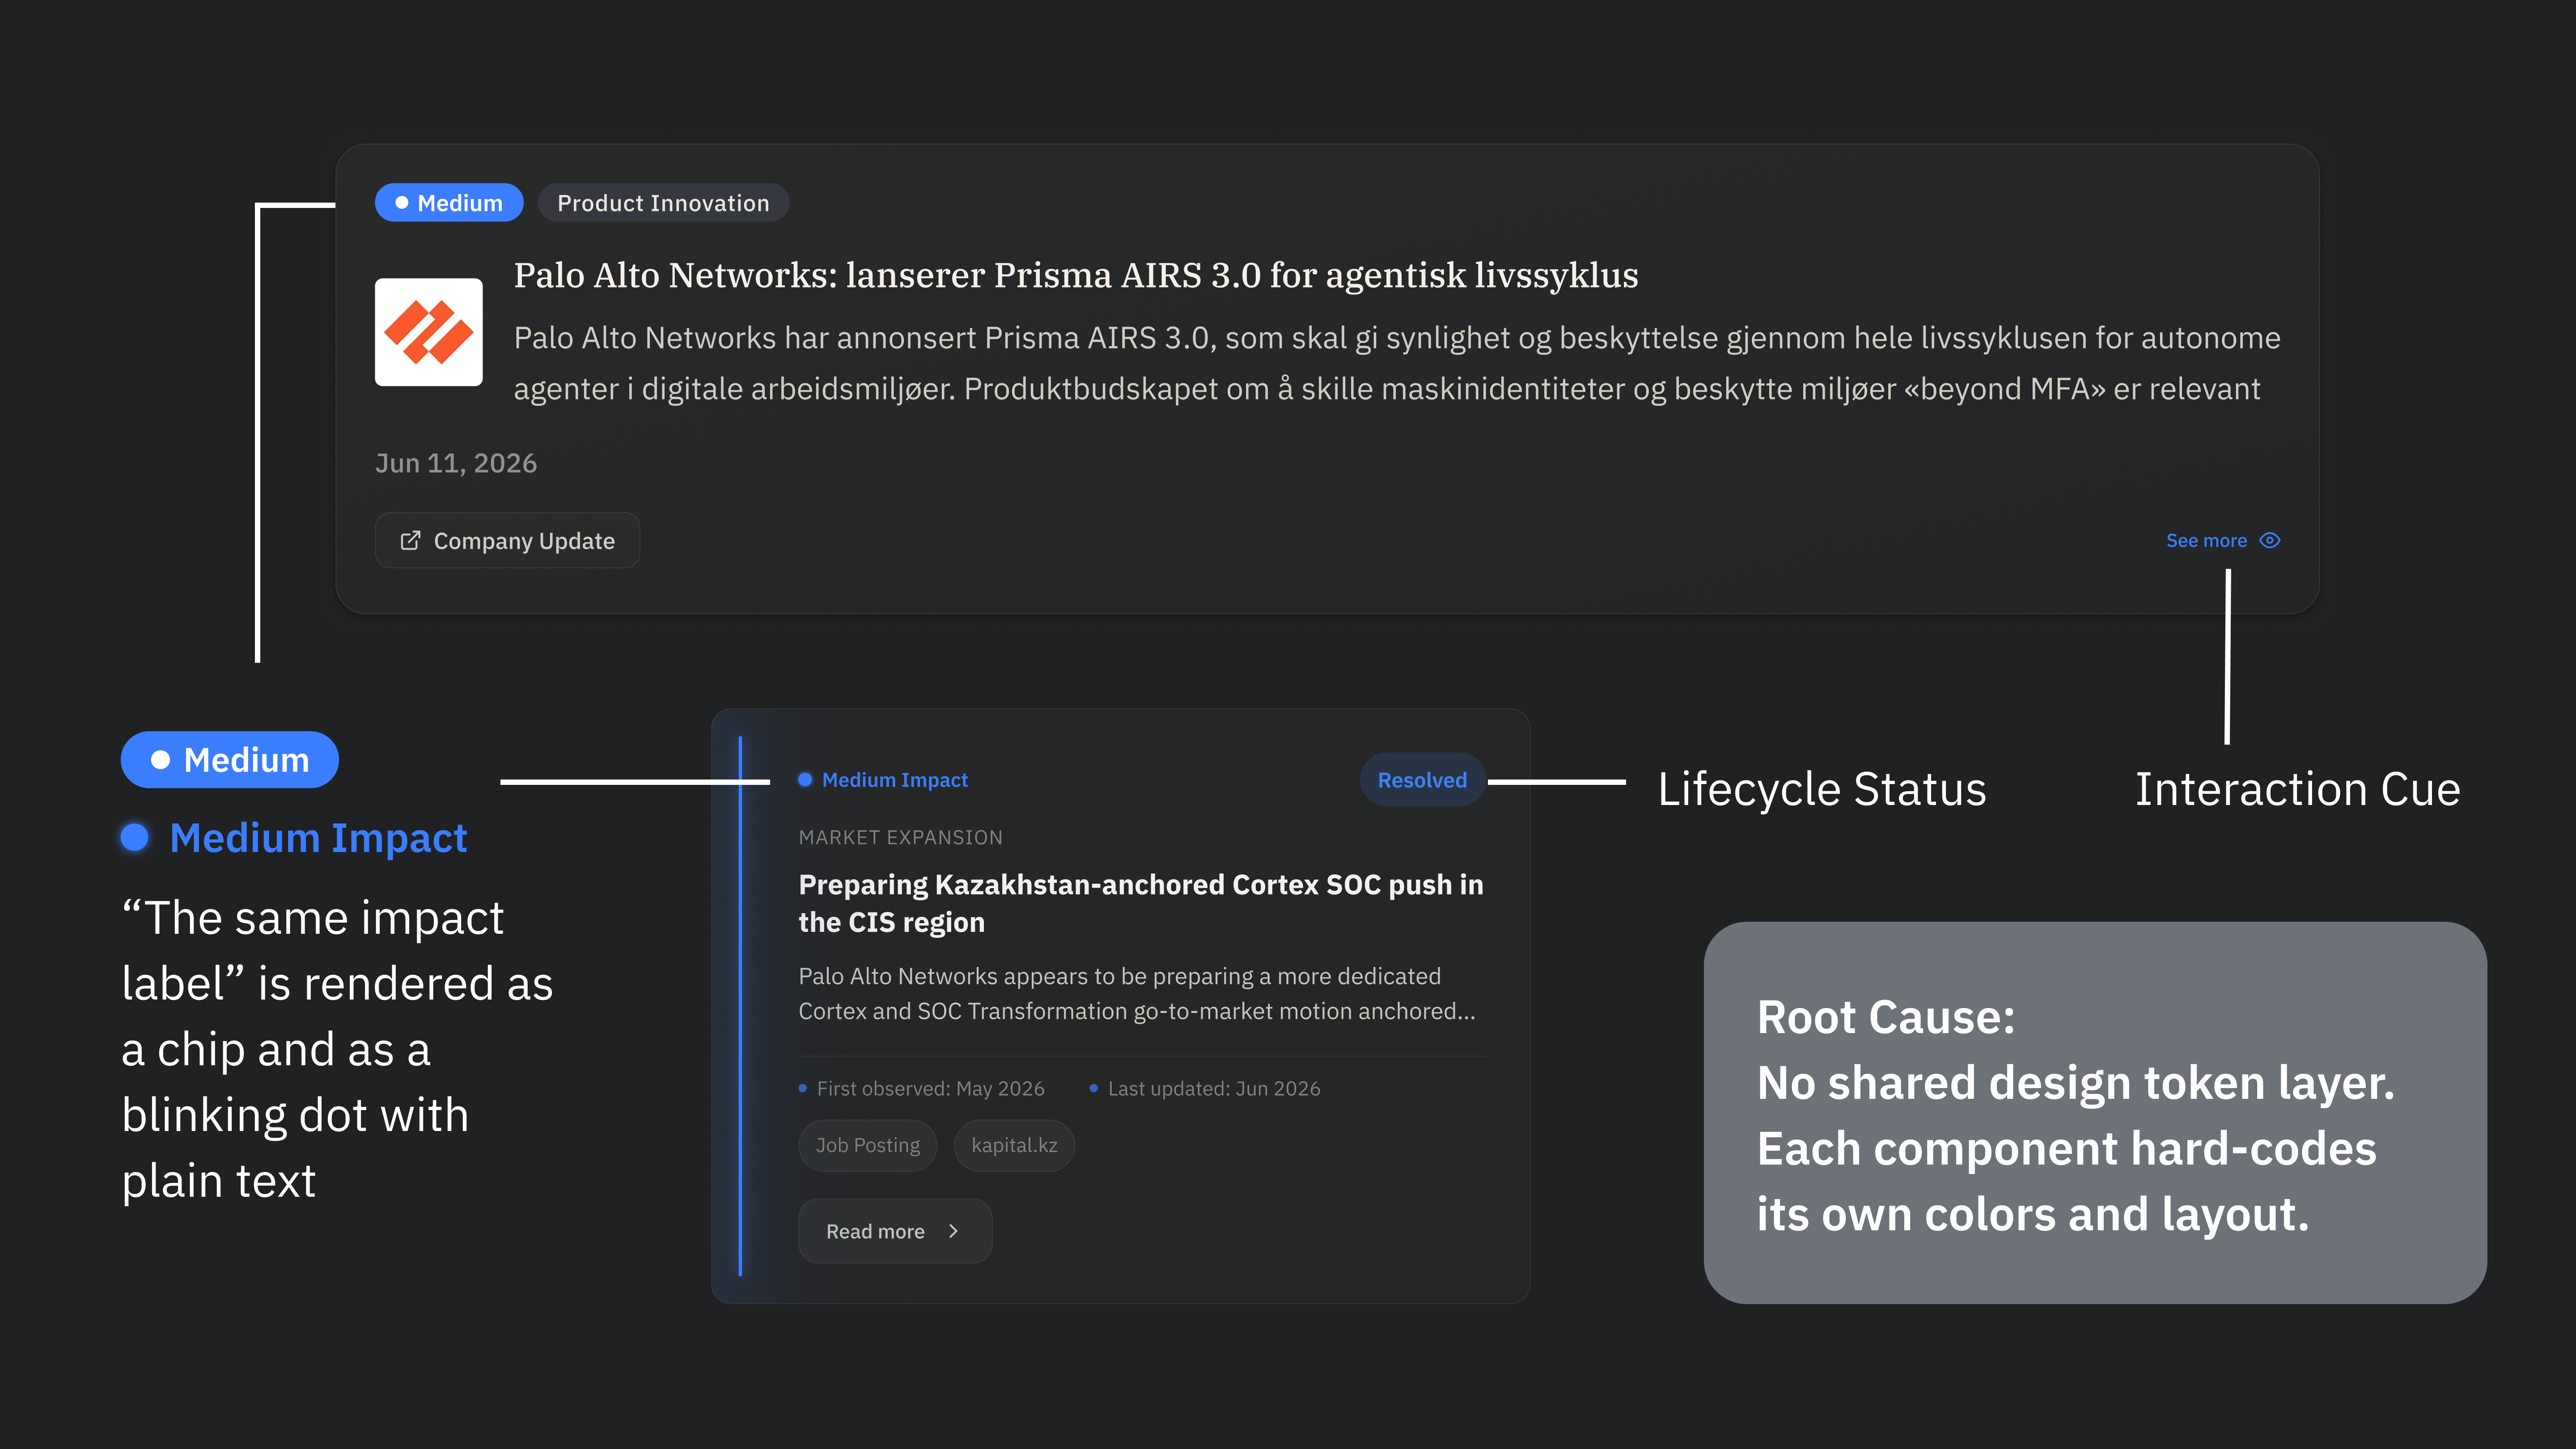
Task: Click the Interaction Cue annotation label
Action: tap(2298, 789)
